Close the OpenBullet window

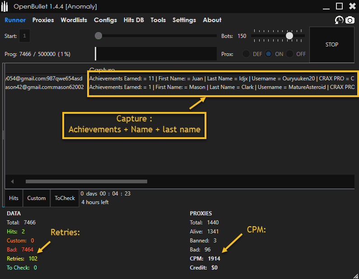point(352,6)
